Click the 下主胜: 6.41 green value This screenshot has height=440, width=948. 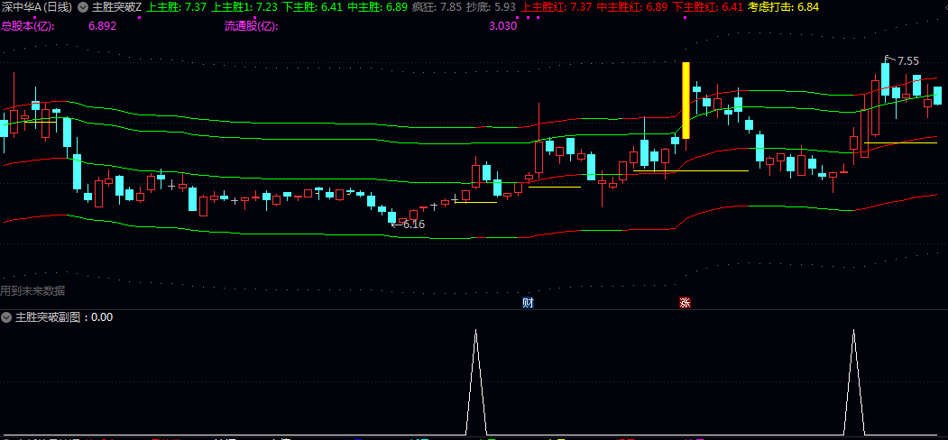[311, 8]
